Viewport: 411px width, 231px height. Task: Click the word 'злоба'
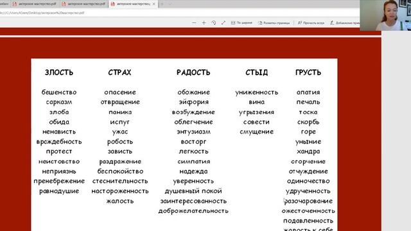pos(59,112)
